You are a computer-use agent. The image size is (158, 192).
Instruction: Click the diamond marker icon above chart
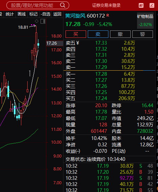[x=36, y=21]
